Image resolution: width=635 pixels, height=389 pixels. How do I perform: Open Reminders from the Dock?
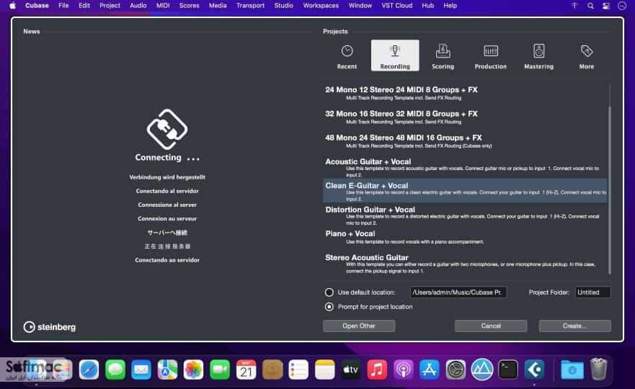298,370
